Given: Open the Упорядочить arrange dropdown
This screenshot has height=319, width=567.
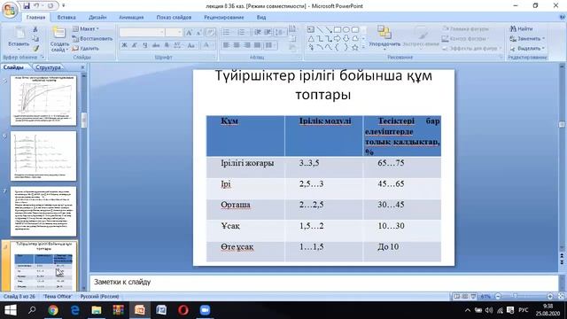Looking at the screenshot, I should click(384, 37).
